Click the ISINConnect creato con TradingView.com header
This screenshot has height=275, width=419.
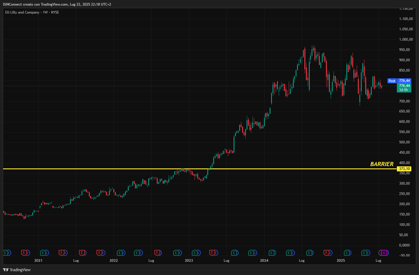coord(57,4)
